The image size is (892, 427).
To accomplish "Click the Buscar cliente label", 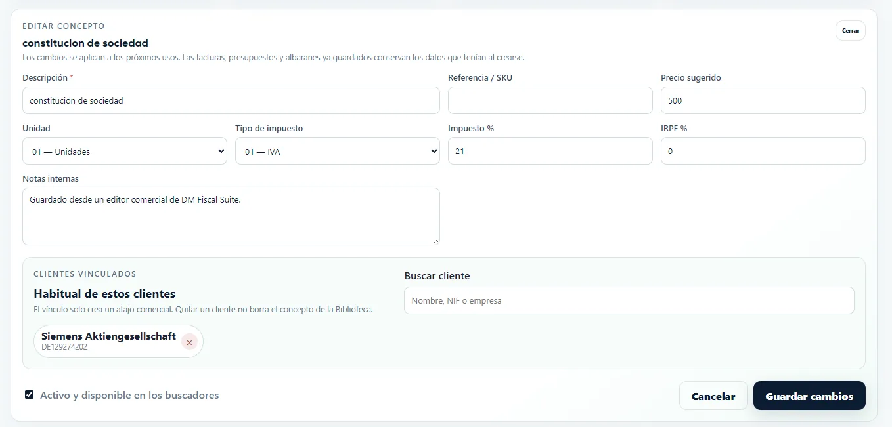I will [x=437, y=275].
